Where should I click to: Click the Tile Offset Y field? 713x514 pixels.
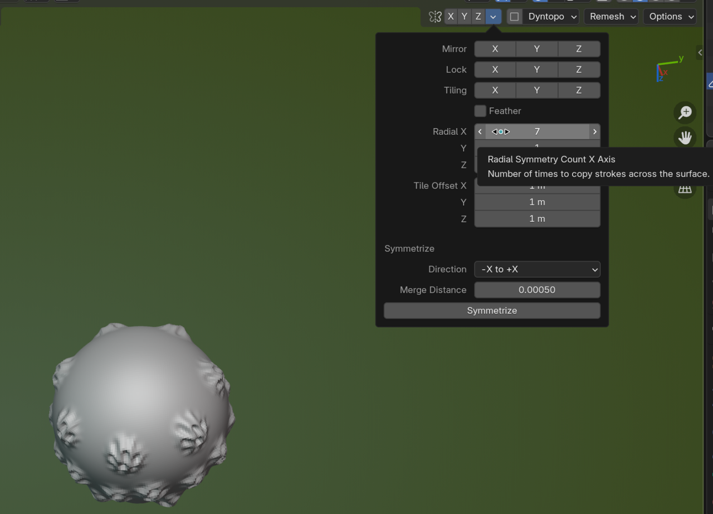click(537, 202)
